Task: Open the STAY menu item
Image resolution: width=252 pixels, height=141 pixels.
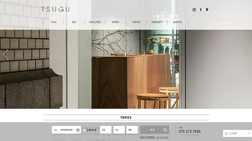Action: (54, 22)
